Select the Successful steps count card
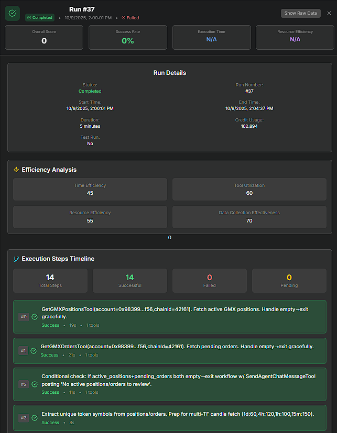Screen dimensions: 337x433 point(129,281)
